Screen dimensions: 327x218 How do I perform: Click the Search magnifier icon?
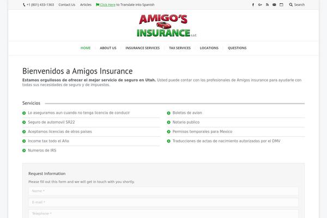(x=290, y=4)
